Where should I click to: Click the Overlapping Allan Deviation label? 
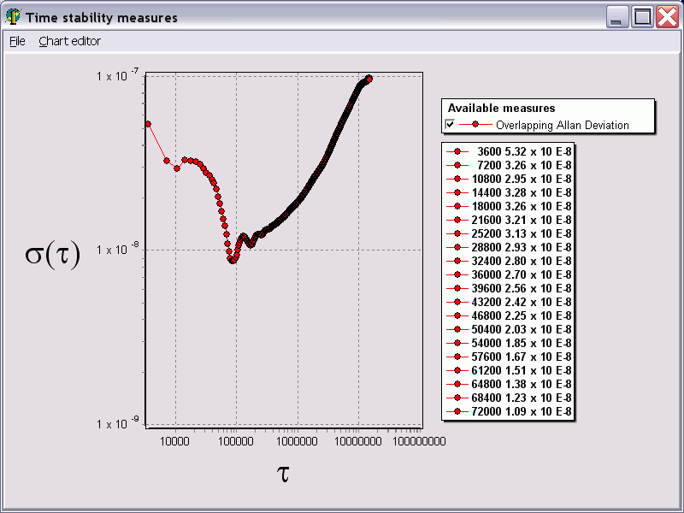[563, 125]
